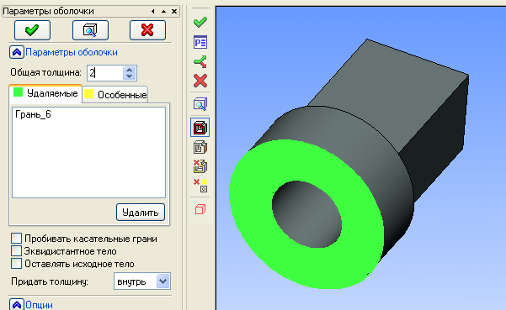Click select special faces gray cube icon
Viewport: 506px width, 310px height.
click(x=200, y=147)
